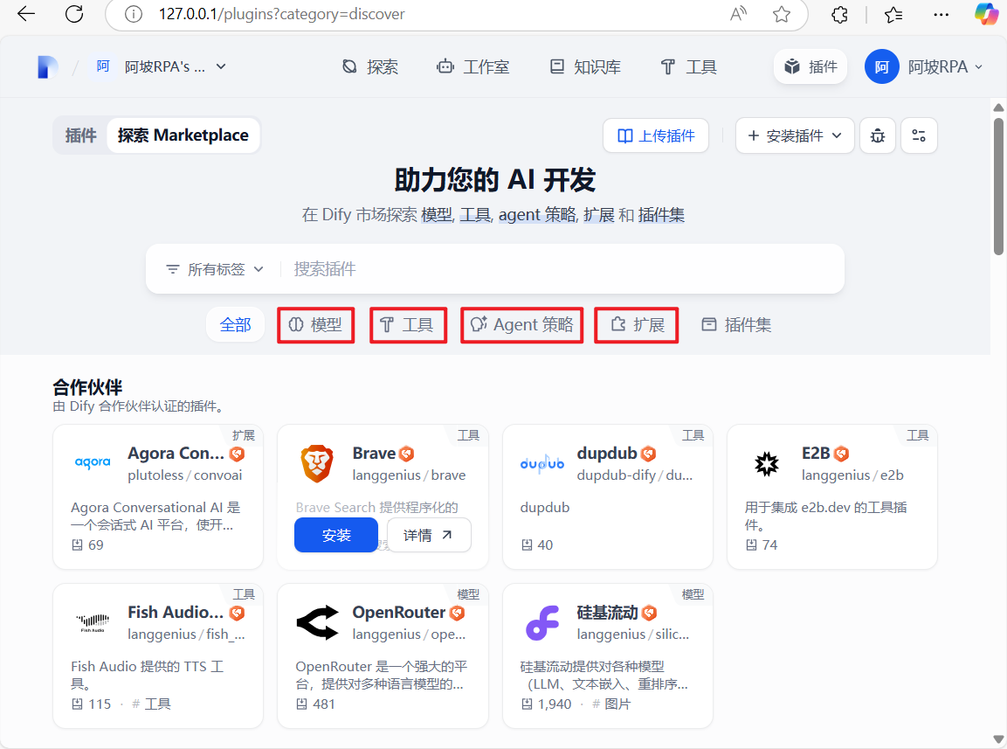Select the 模型 category filter
Viewport: 1007px width, 749px height.
(315, 324)
